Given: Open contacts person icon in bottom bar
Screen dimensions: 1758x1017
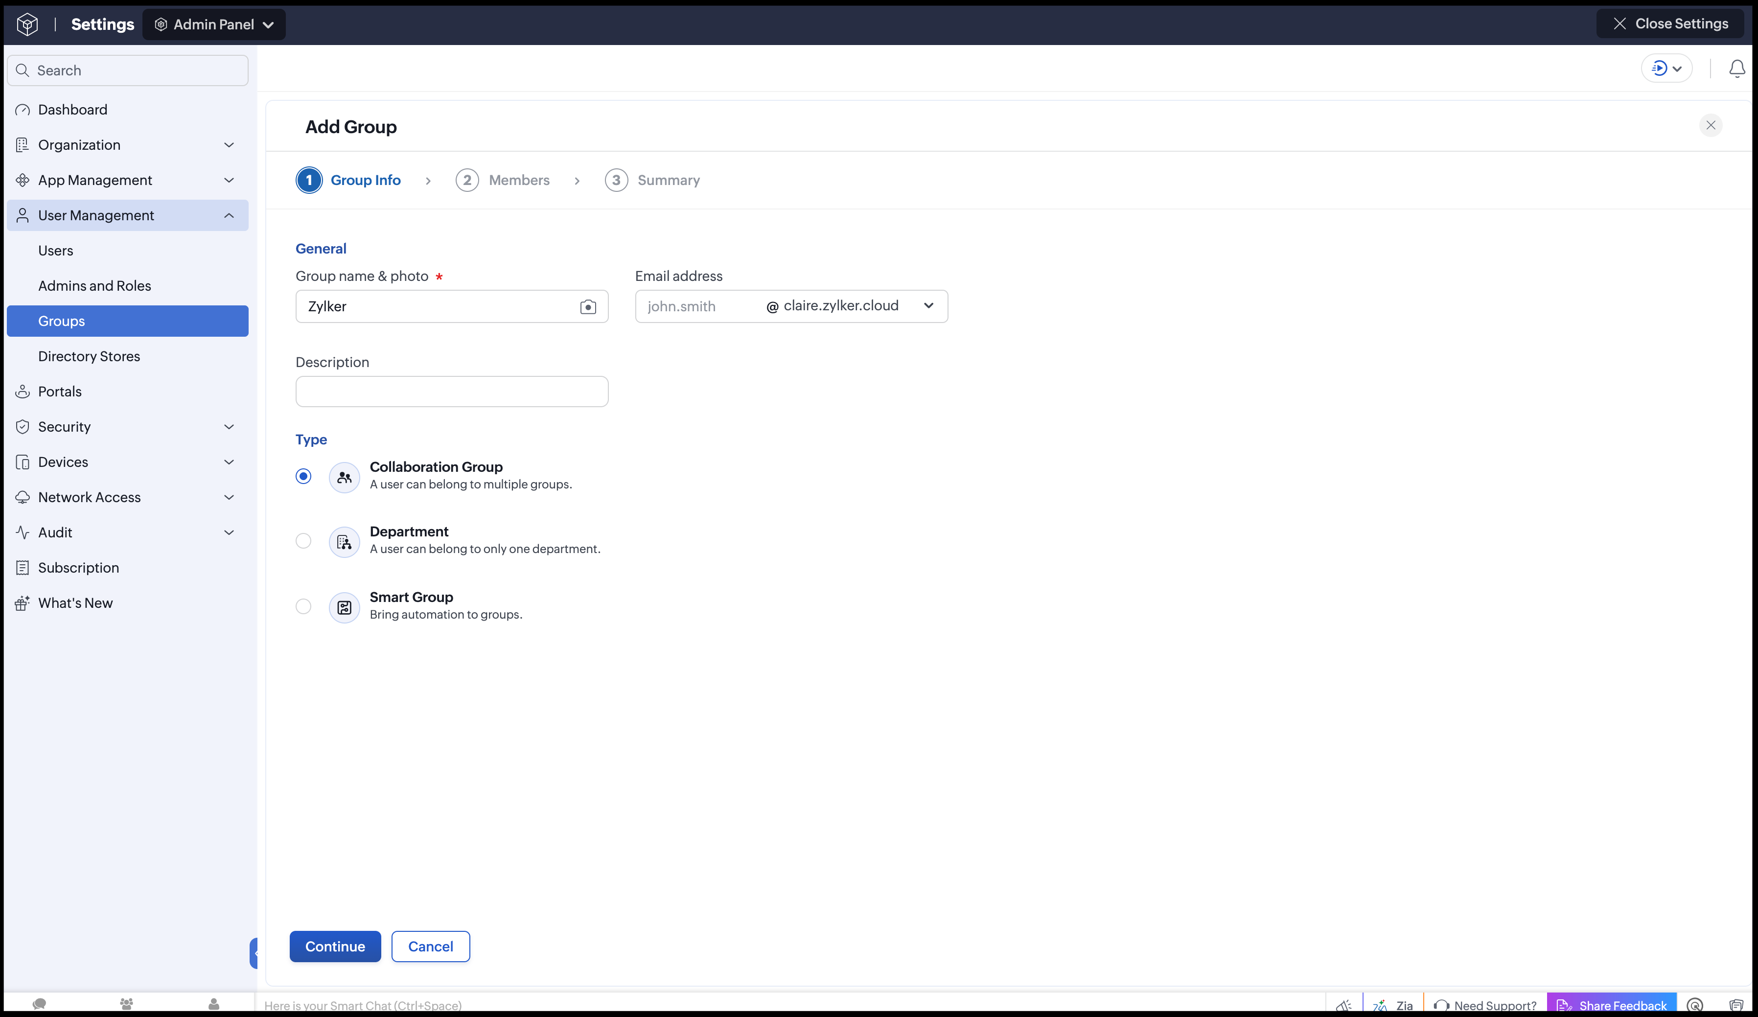Looking at the screenshot, I should 213,1004.
